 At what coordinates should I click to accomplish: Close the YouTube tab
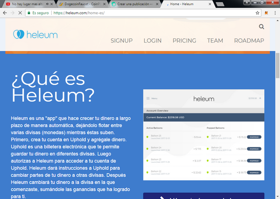52,4
